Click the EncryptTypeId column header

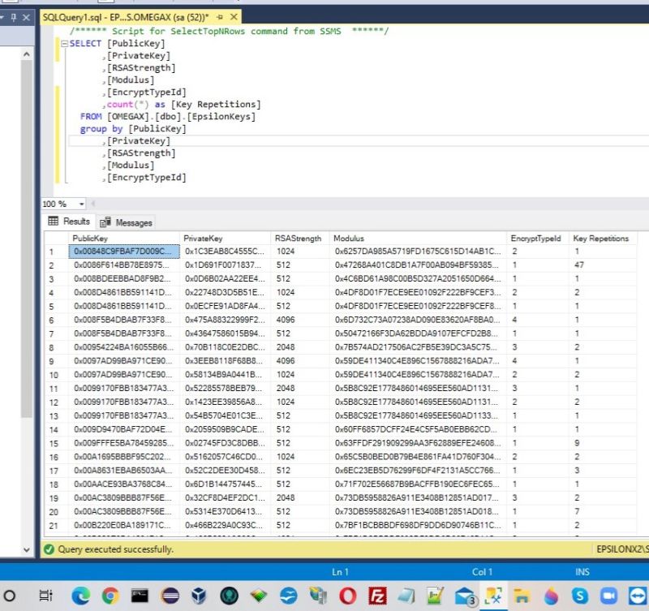(x=538, y=239)
